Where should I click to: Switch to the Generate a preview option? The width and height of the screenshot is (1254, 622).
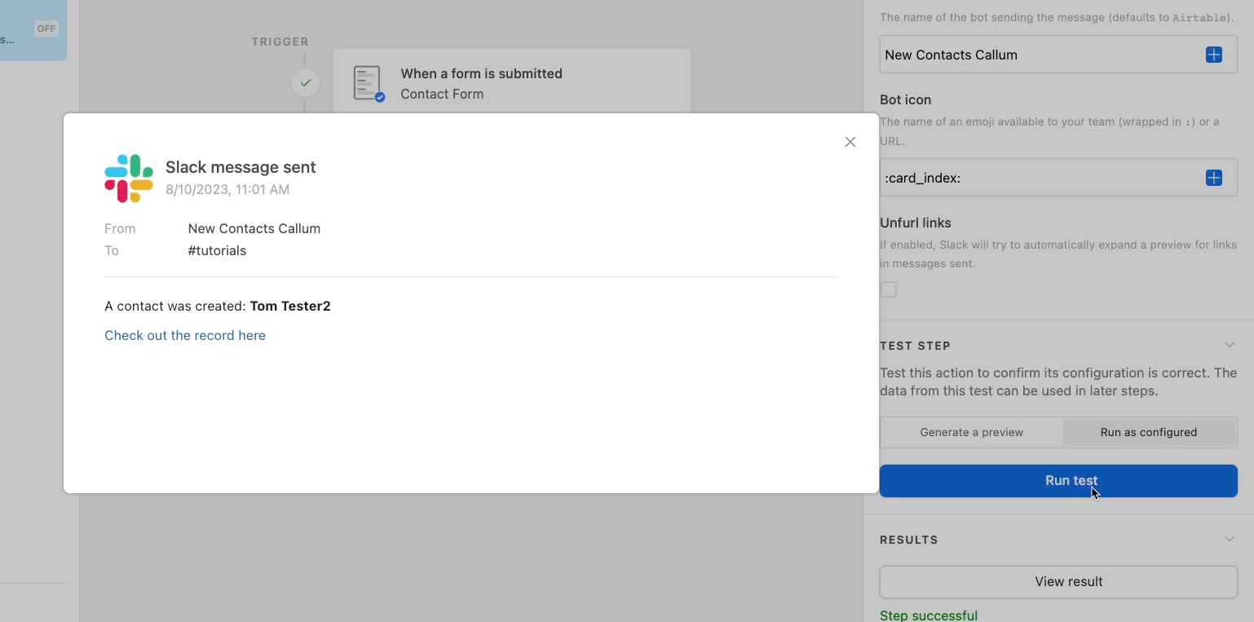971,432
